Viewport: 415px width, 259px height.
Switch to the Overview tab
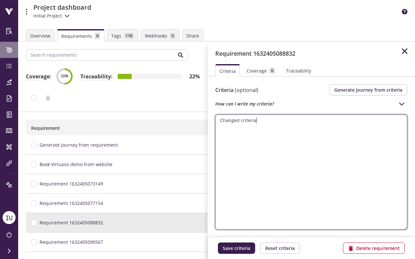pos(40,36)
